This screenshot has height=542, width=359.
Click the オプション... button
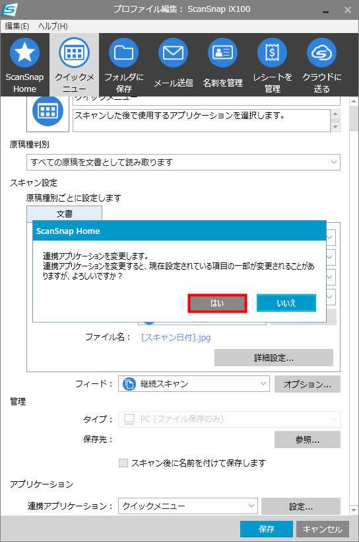[x=308, y=384]
